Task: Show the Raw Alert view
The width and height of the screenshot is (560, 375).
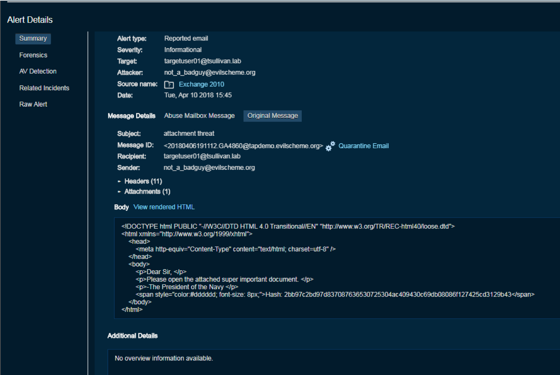Action: 33,104
